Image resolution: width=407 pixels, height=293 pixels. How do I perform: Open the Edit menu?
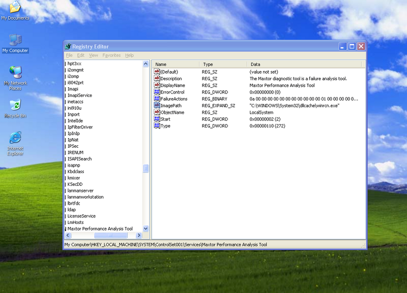(x=80, y=55)
